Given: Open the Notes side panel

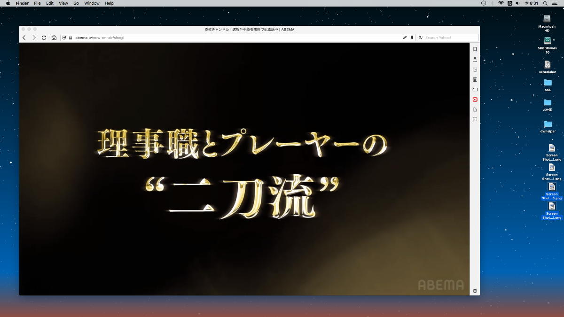Looking at the screenshot, I should 475,79.
